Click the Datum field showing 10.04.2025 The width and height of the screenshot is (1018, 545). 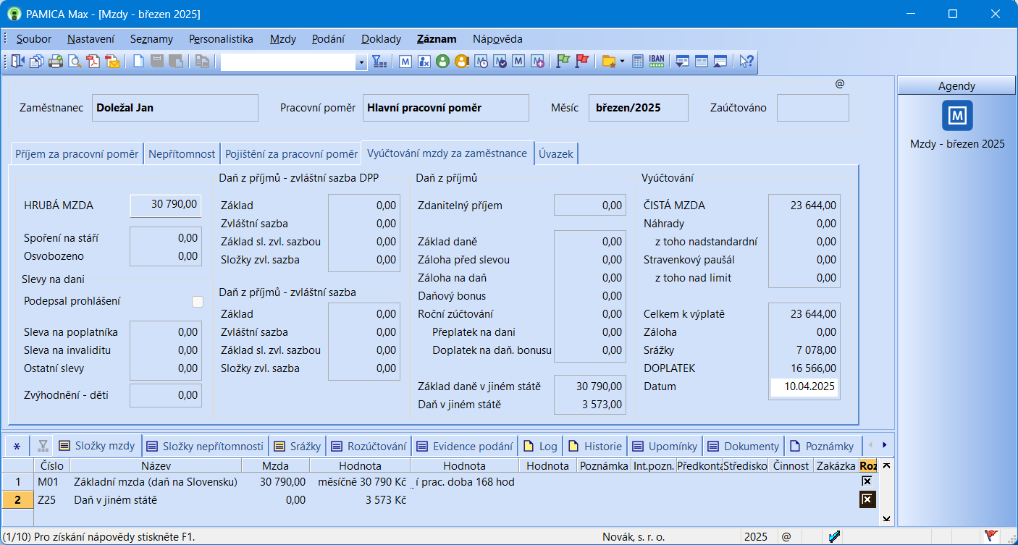[x=804, y=386]
